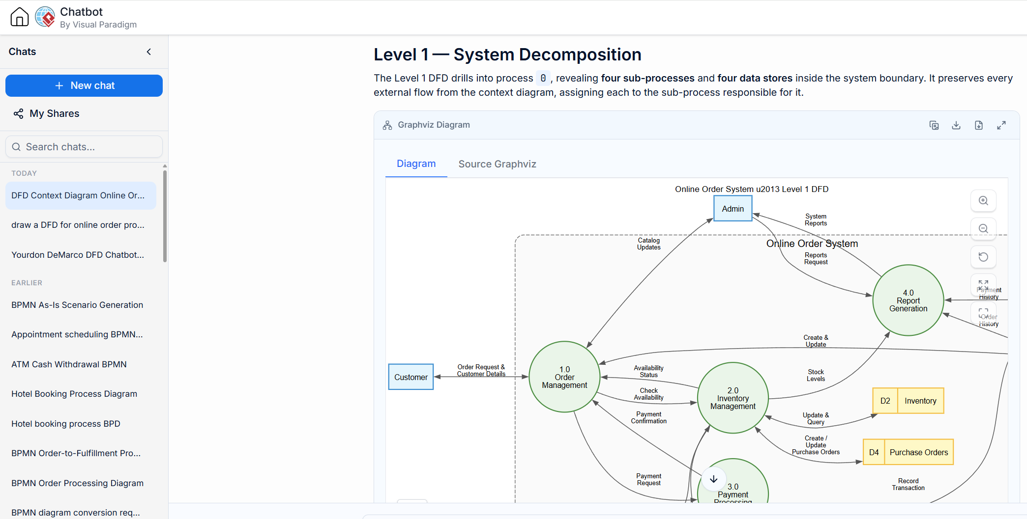
Task: Focus the Search chats input field
Action: pos(84,147)
